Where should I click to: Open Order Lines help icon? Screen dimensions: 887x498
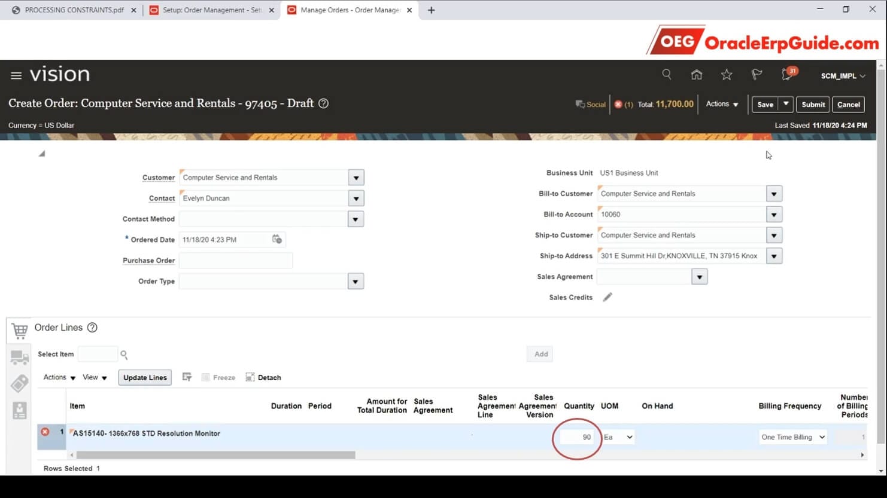92,328
